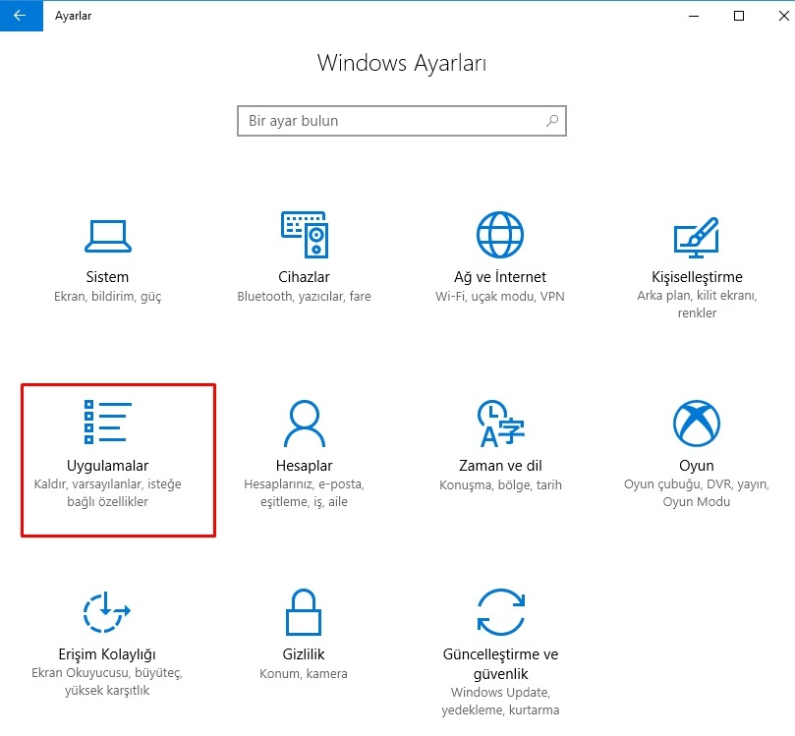Click the search magnifier icon
Screen dimensions: 795x736
coord(551,121)
